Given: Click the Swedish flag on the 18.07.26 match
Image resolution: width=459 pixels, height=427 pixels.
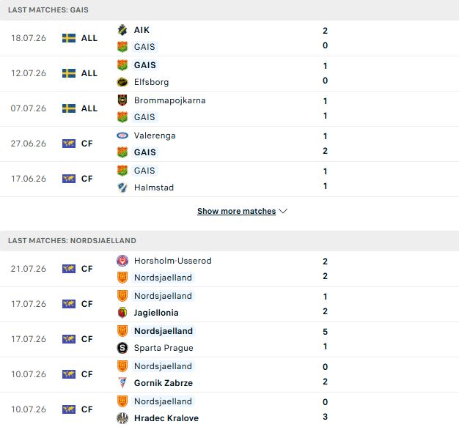Looking at the screenshot, I should coord(69,38).
